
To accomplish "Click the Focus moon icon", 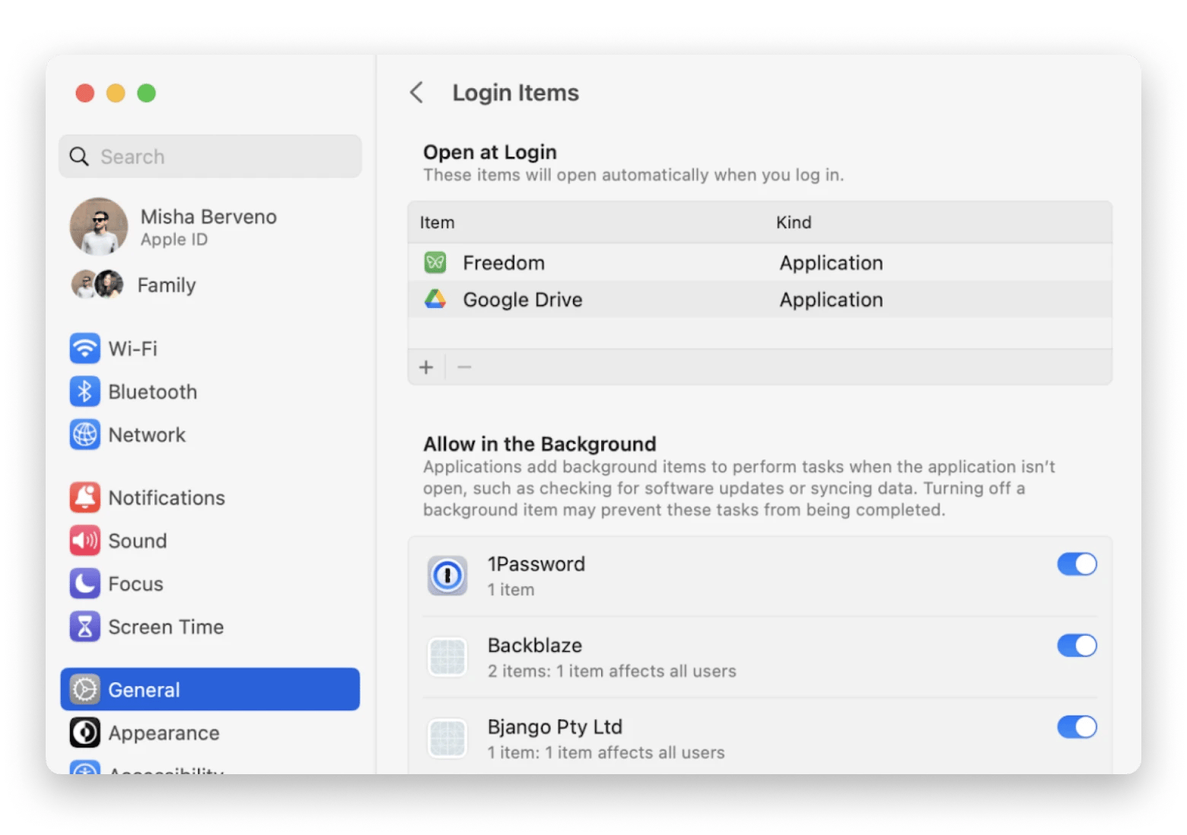I will pos(84,584).
